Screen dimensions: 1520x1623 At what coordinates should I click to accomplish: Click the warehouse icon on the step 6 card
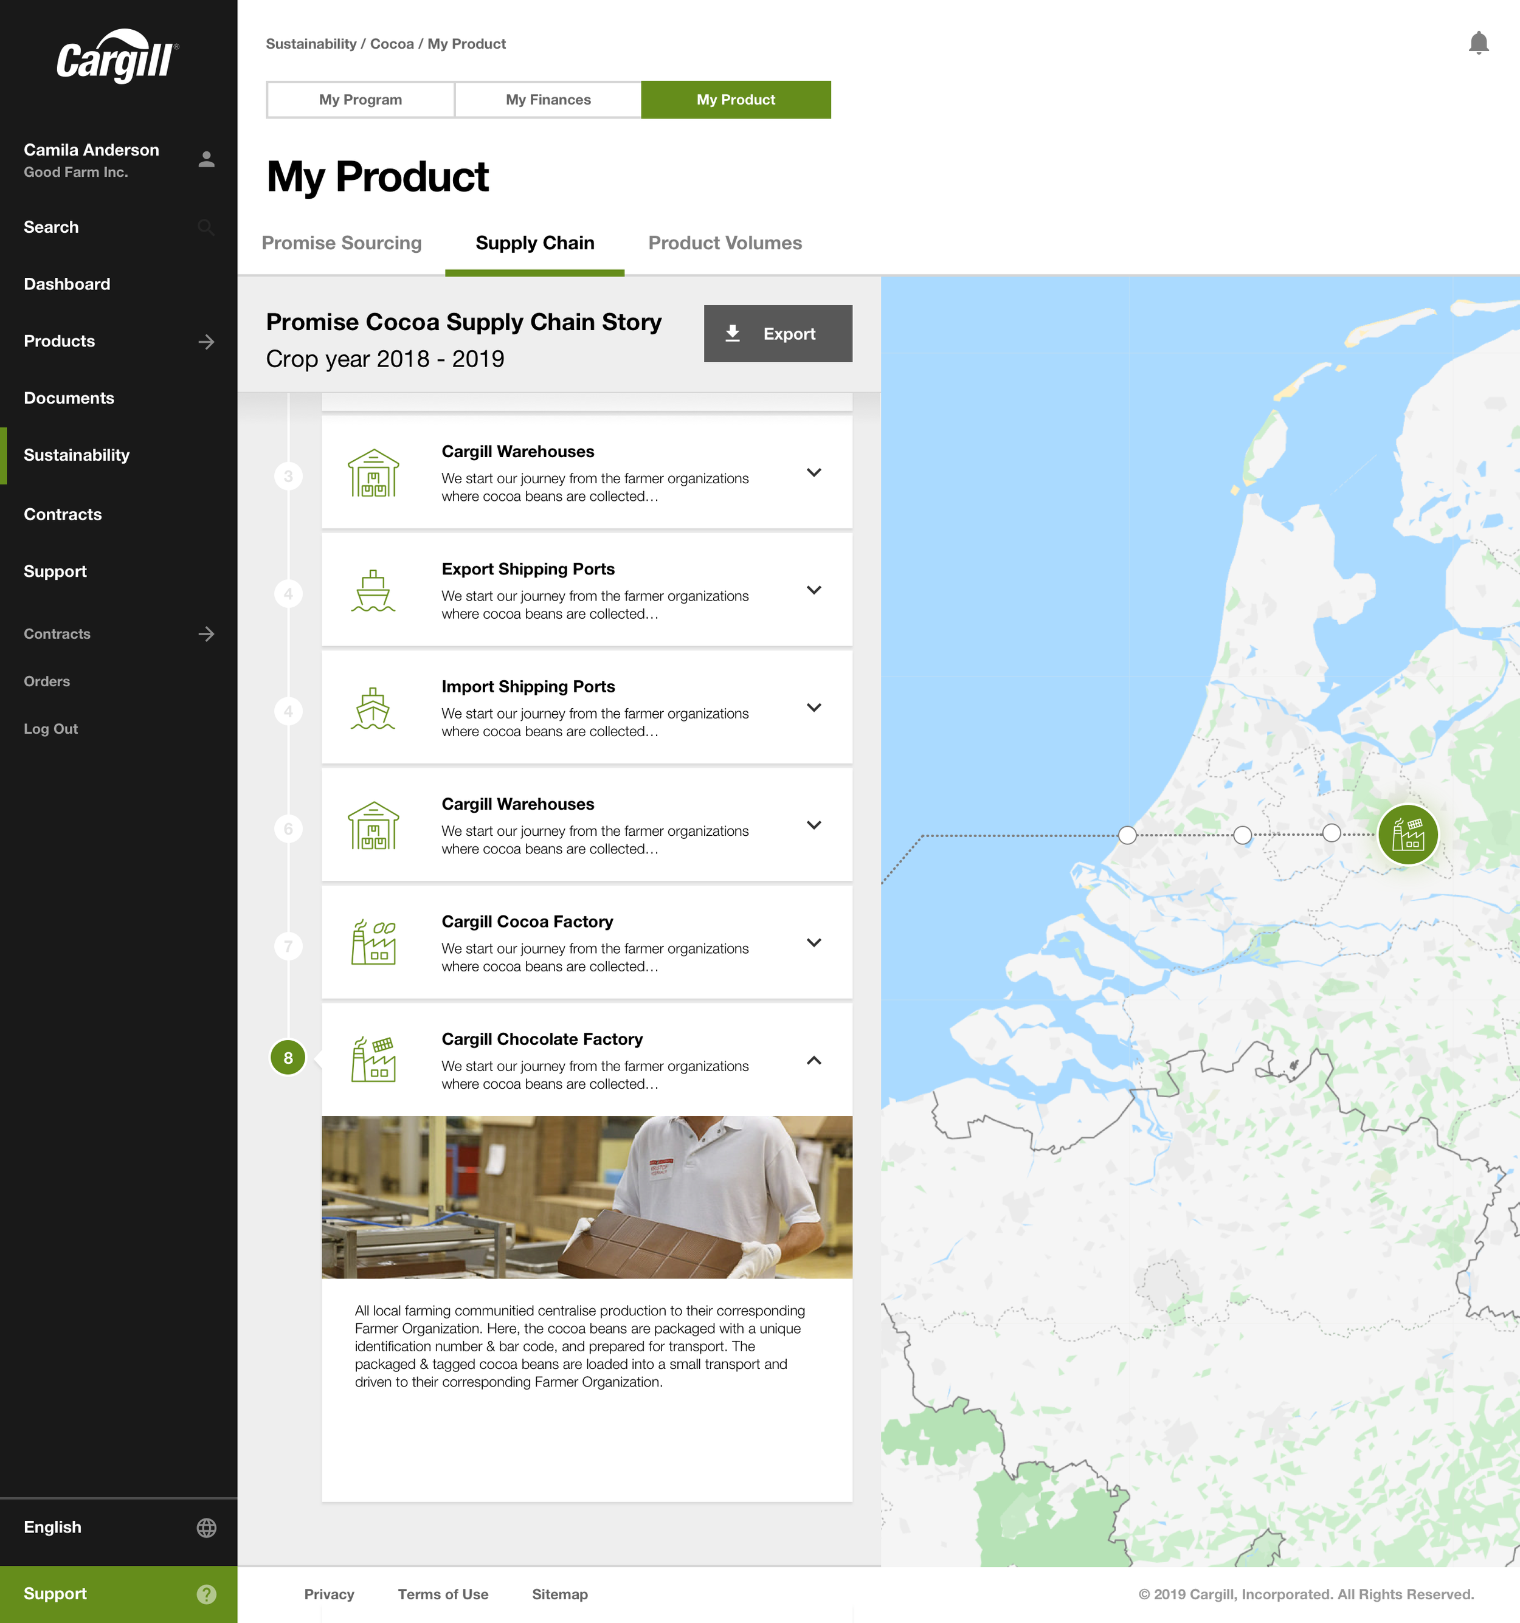point(373,825)
